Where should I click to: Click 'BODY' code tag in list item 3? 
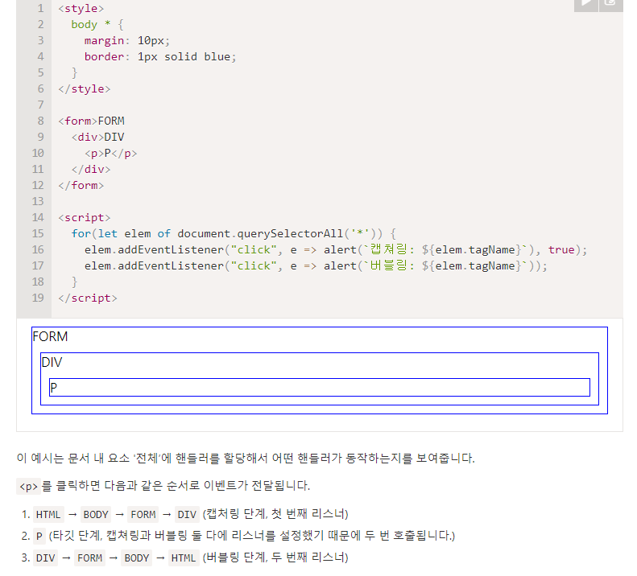(x=137, y=558)
